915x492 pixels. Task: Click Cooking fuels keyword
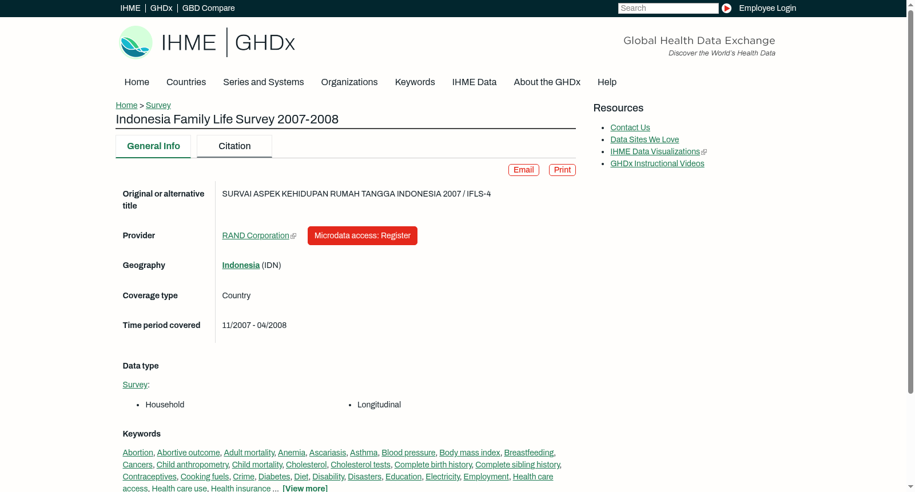coord(205,477)
